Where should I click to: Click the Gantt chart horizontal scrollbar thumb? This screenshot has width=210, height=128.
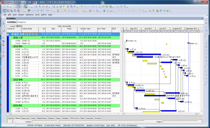pos(196,114)
